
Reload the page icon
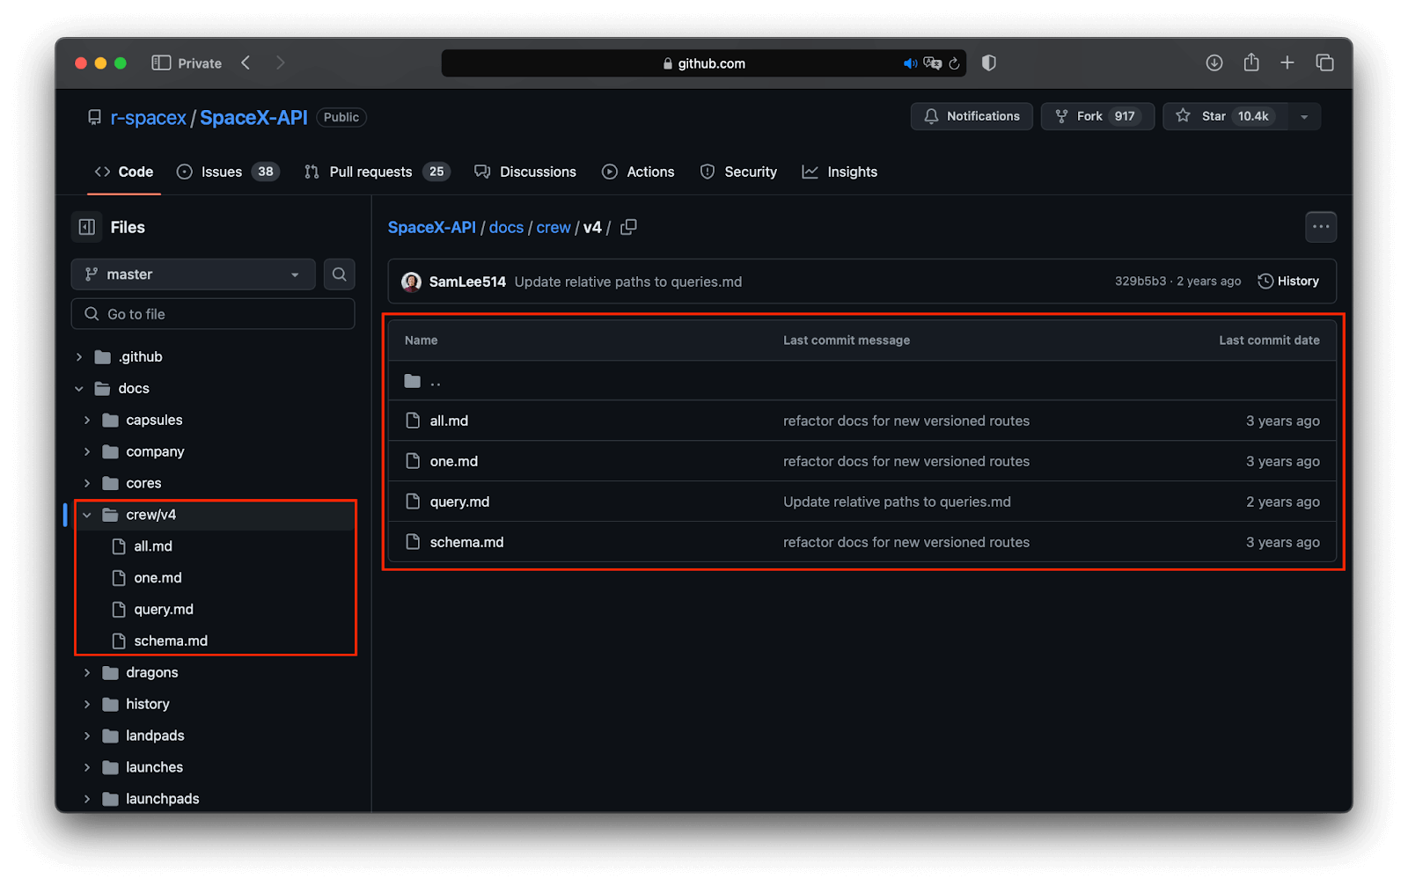[x=954, y=63]
